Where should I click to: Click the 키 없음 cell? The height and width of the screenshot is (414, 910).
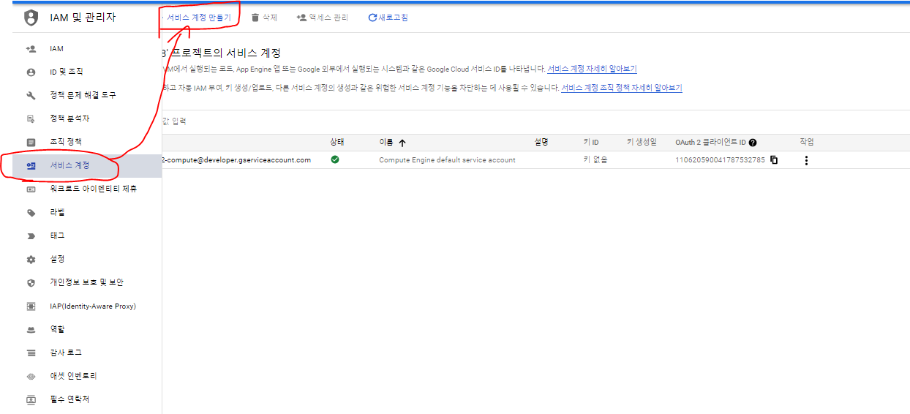(595, 160)
